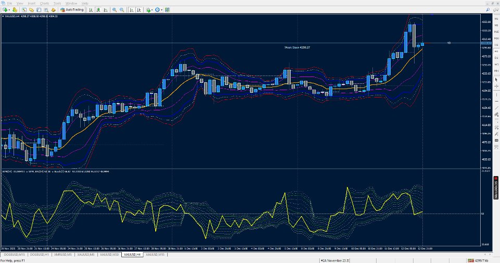Screen dimensions: 500x263
Task: Click the triangle beside XAUUSD,H4 chart title
Action: pyautogui.click(x=3, y=16)
